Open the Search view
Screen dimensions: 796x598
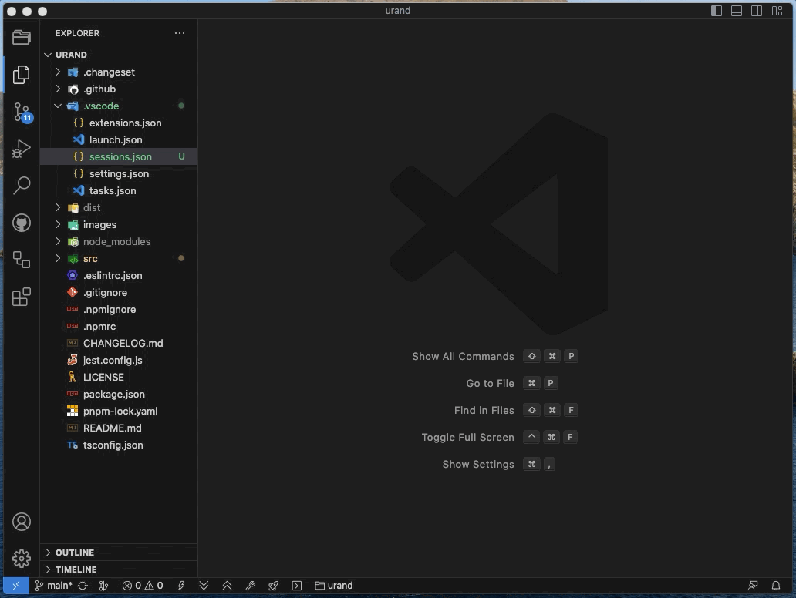pos(22,186)
